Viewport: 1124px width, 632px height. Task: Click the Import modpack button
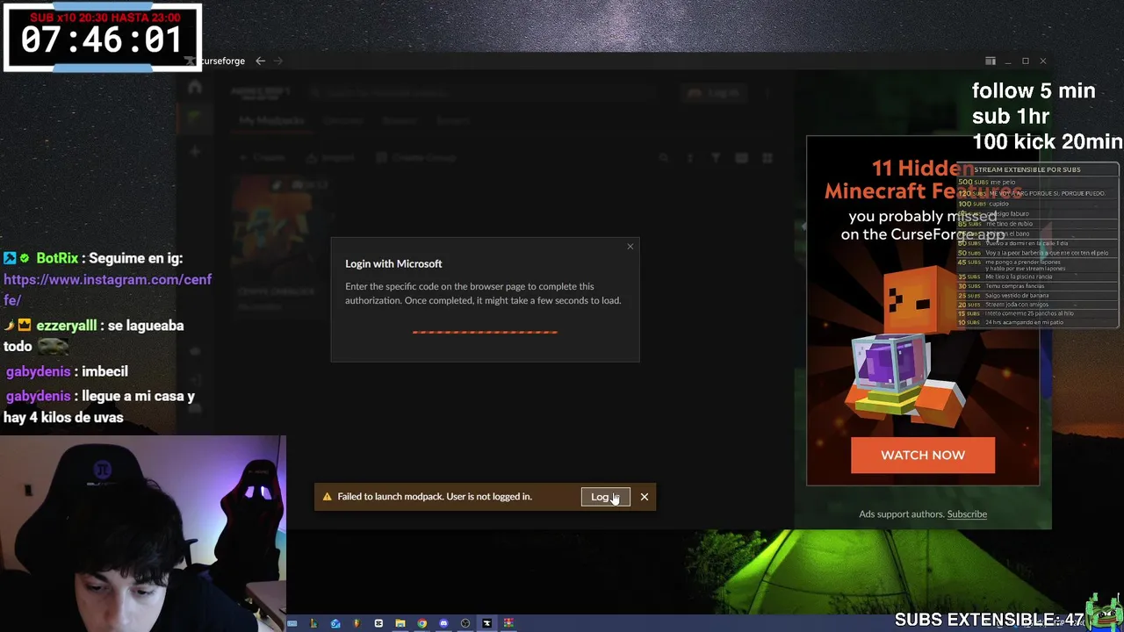(330, 158)
